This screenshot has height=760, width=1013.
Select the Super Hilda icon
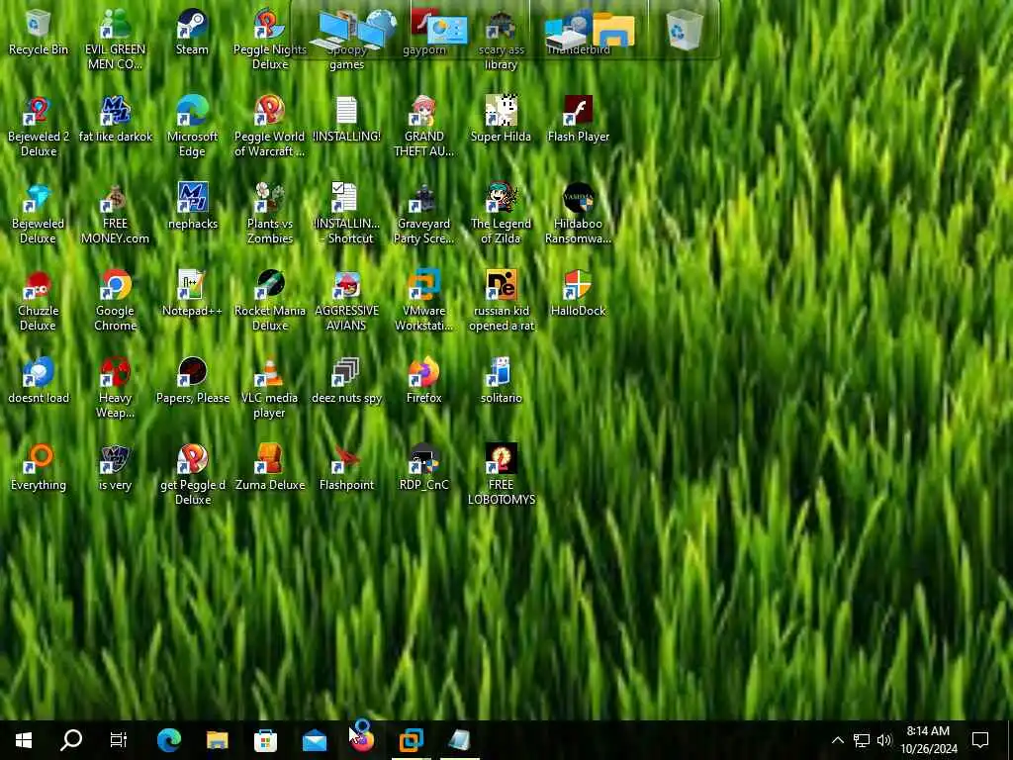(x=501, y=120)
